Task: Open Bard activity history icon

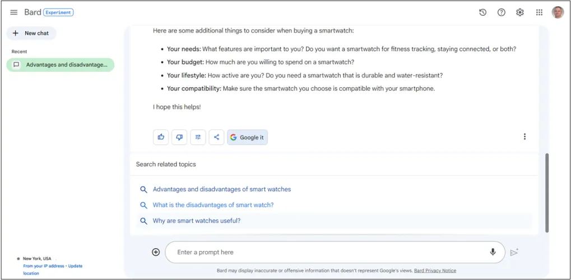Action: click(x=482, y=12)
